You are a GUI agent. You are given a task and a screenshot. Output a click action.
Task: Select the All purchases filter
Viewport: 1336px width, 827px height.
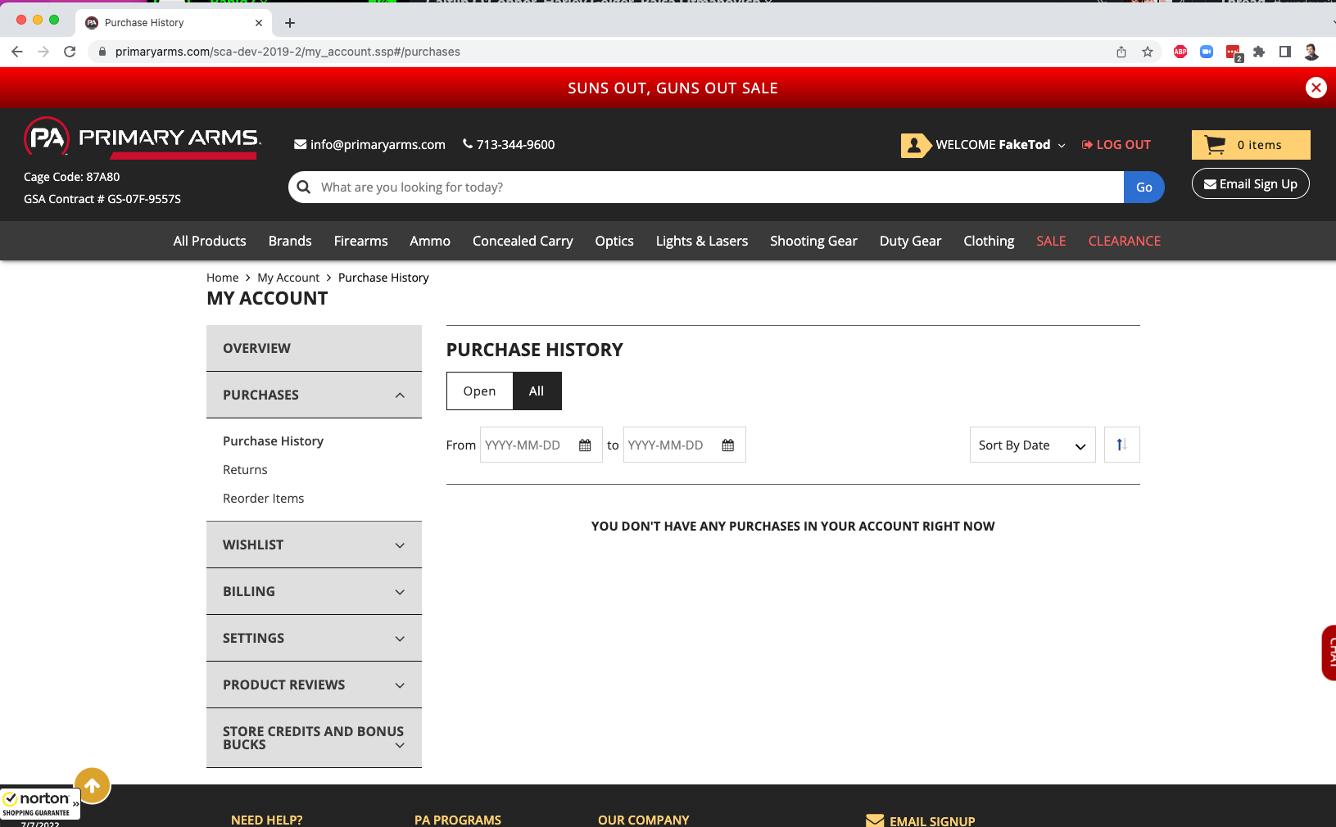pos(537,391)
